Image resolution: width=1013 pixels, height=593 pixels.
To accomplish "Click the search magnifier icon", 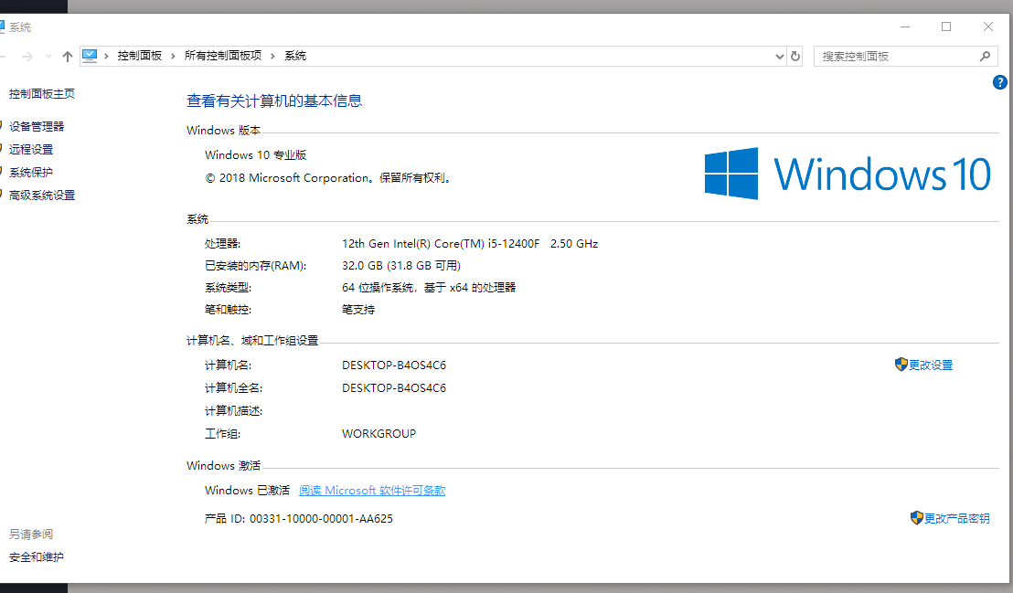I will [985, 57].
